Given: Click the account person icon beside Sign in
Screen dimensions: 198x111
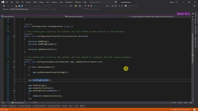Looking at the screenshot, I should pos(177,2).
